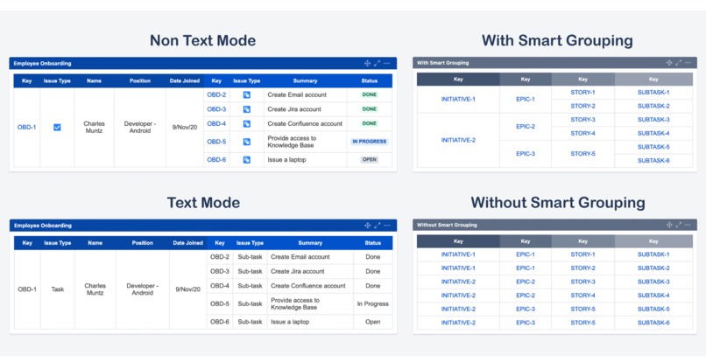Maximize the With Smart Grouping gadget

pos(679,63)
